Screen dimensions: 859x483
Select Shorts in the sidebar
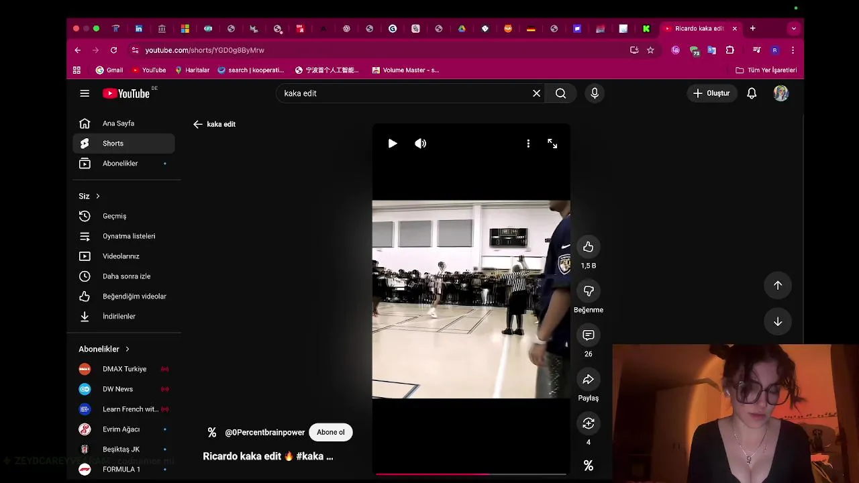(123, 144)
